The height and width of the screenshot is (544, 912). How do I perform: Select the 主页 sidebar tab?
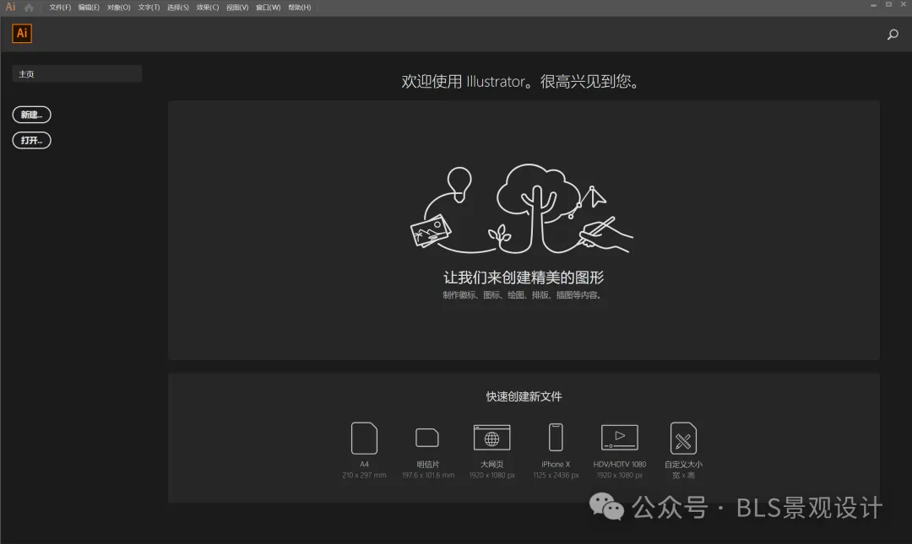click(77, 74)
